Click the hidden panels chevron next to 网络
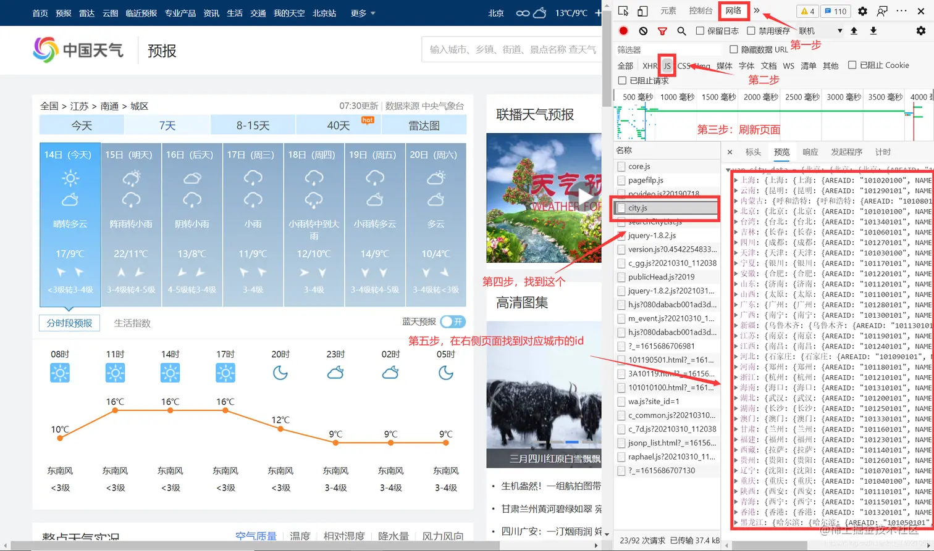The image size is (934, 551). click(756, 11)
